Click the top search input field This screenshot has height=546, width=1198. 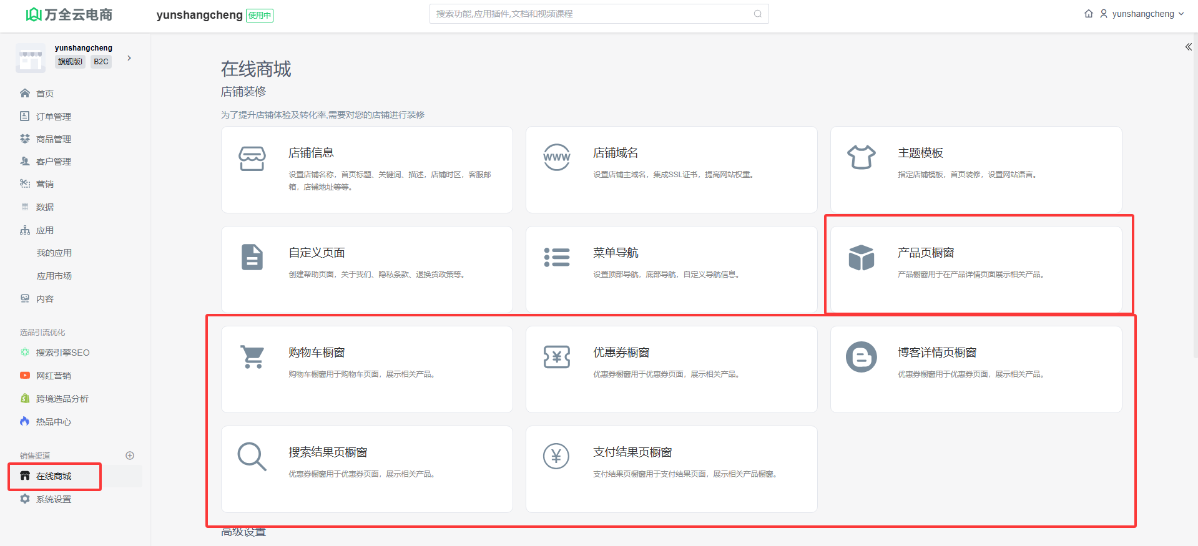coord(593,14)
